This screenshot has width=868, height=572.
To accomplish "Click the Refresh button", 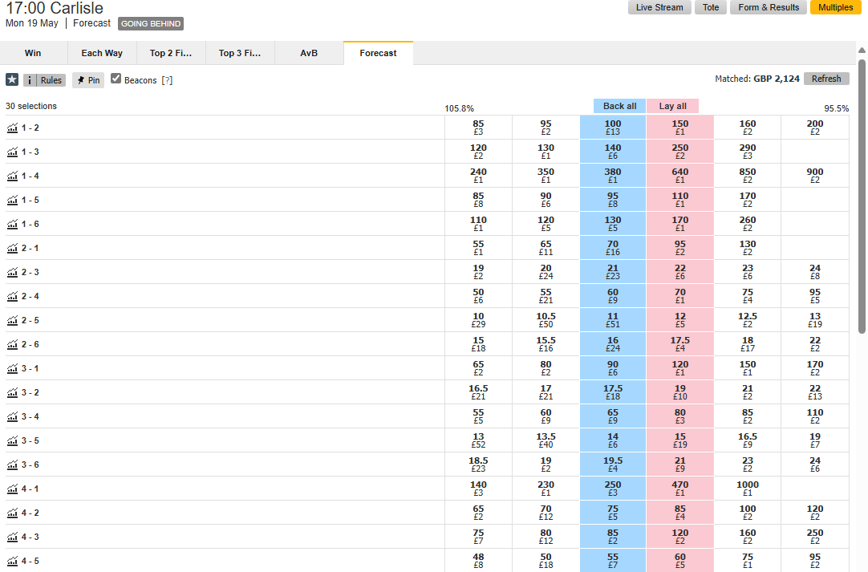I will 826,79.
